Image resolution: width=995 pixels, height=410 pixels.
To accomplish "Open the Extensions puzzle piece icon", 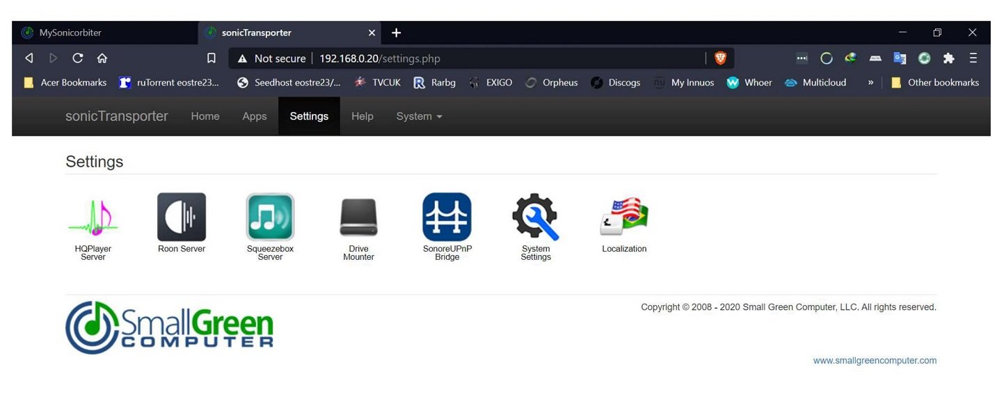I will click(948, 58).
